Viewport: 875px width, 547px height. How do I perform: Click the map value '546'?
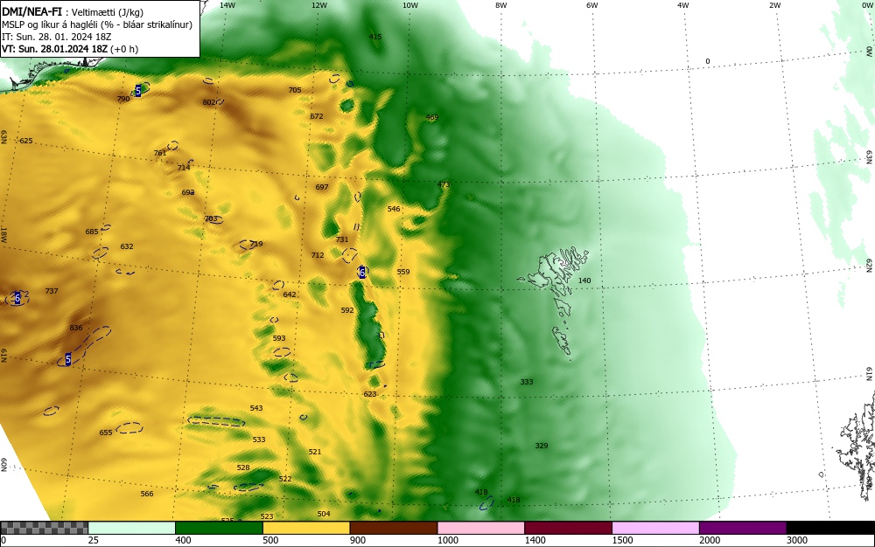[x=394, y=209]
